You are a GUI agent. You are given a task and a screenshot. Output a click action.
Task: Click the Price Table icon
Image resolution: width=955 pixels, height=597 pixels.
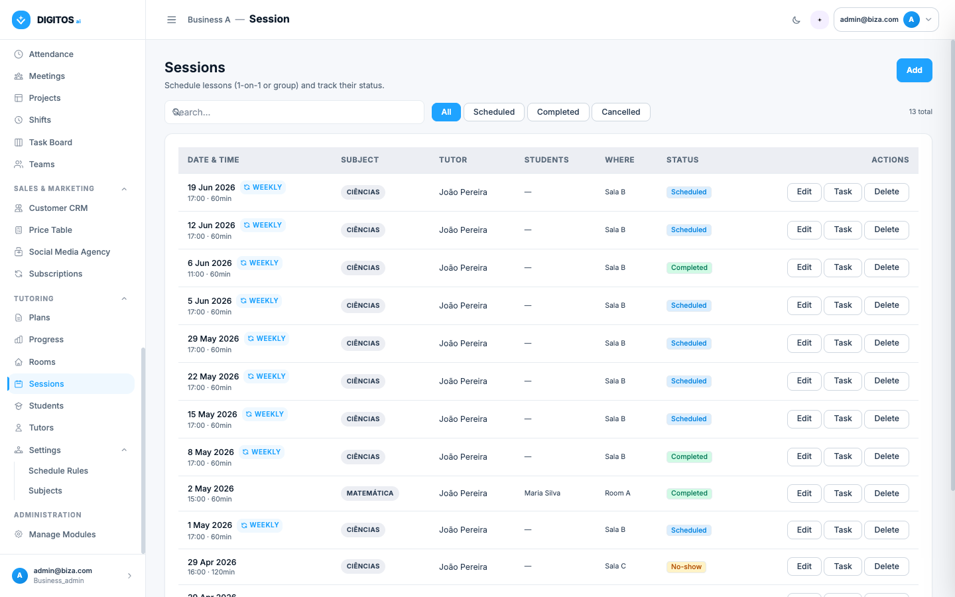pyautogui.click(x=19, y=230)
